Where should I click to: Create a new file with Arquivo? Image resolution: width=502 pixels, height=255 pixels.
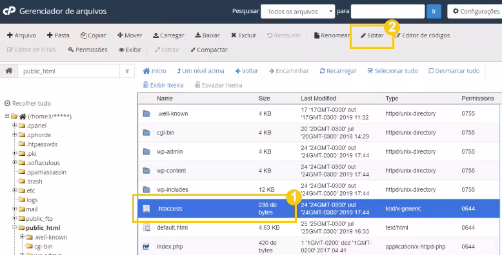[21, 35]
